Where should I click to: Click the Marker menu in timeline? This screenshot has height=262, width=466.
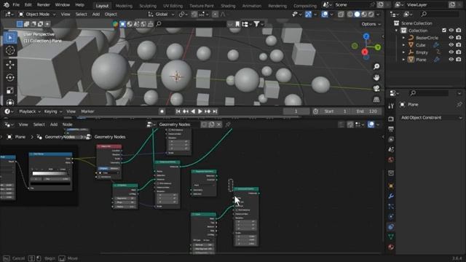pos(87,111)
